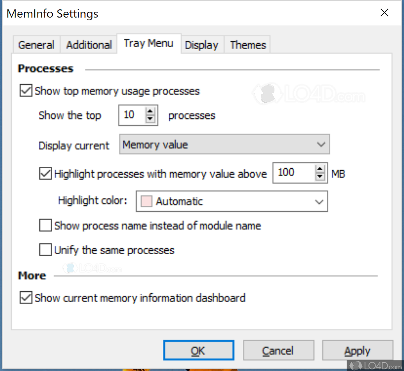
Task: Decrease the top processes count spinner
Action: pyautogui.click(x=150, y=119)
